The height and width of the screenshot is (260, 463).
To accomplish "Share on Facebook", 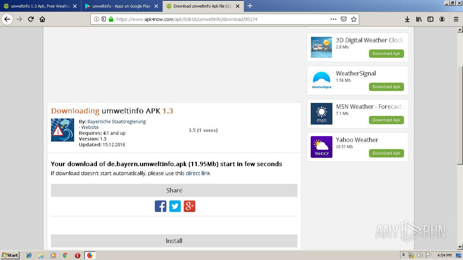I will click(161, 206).
